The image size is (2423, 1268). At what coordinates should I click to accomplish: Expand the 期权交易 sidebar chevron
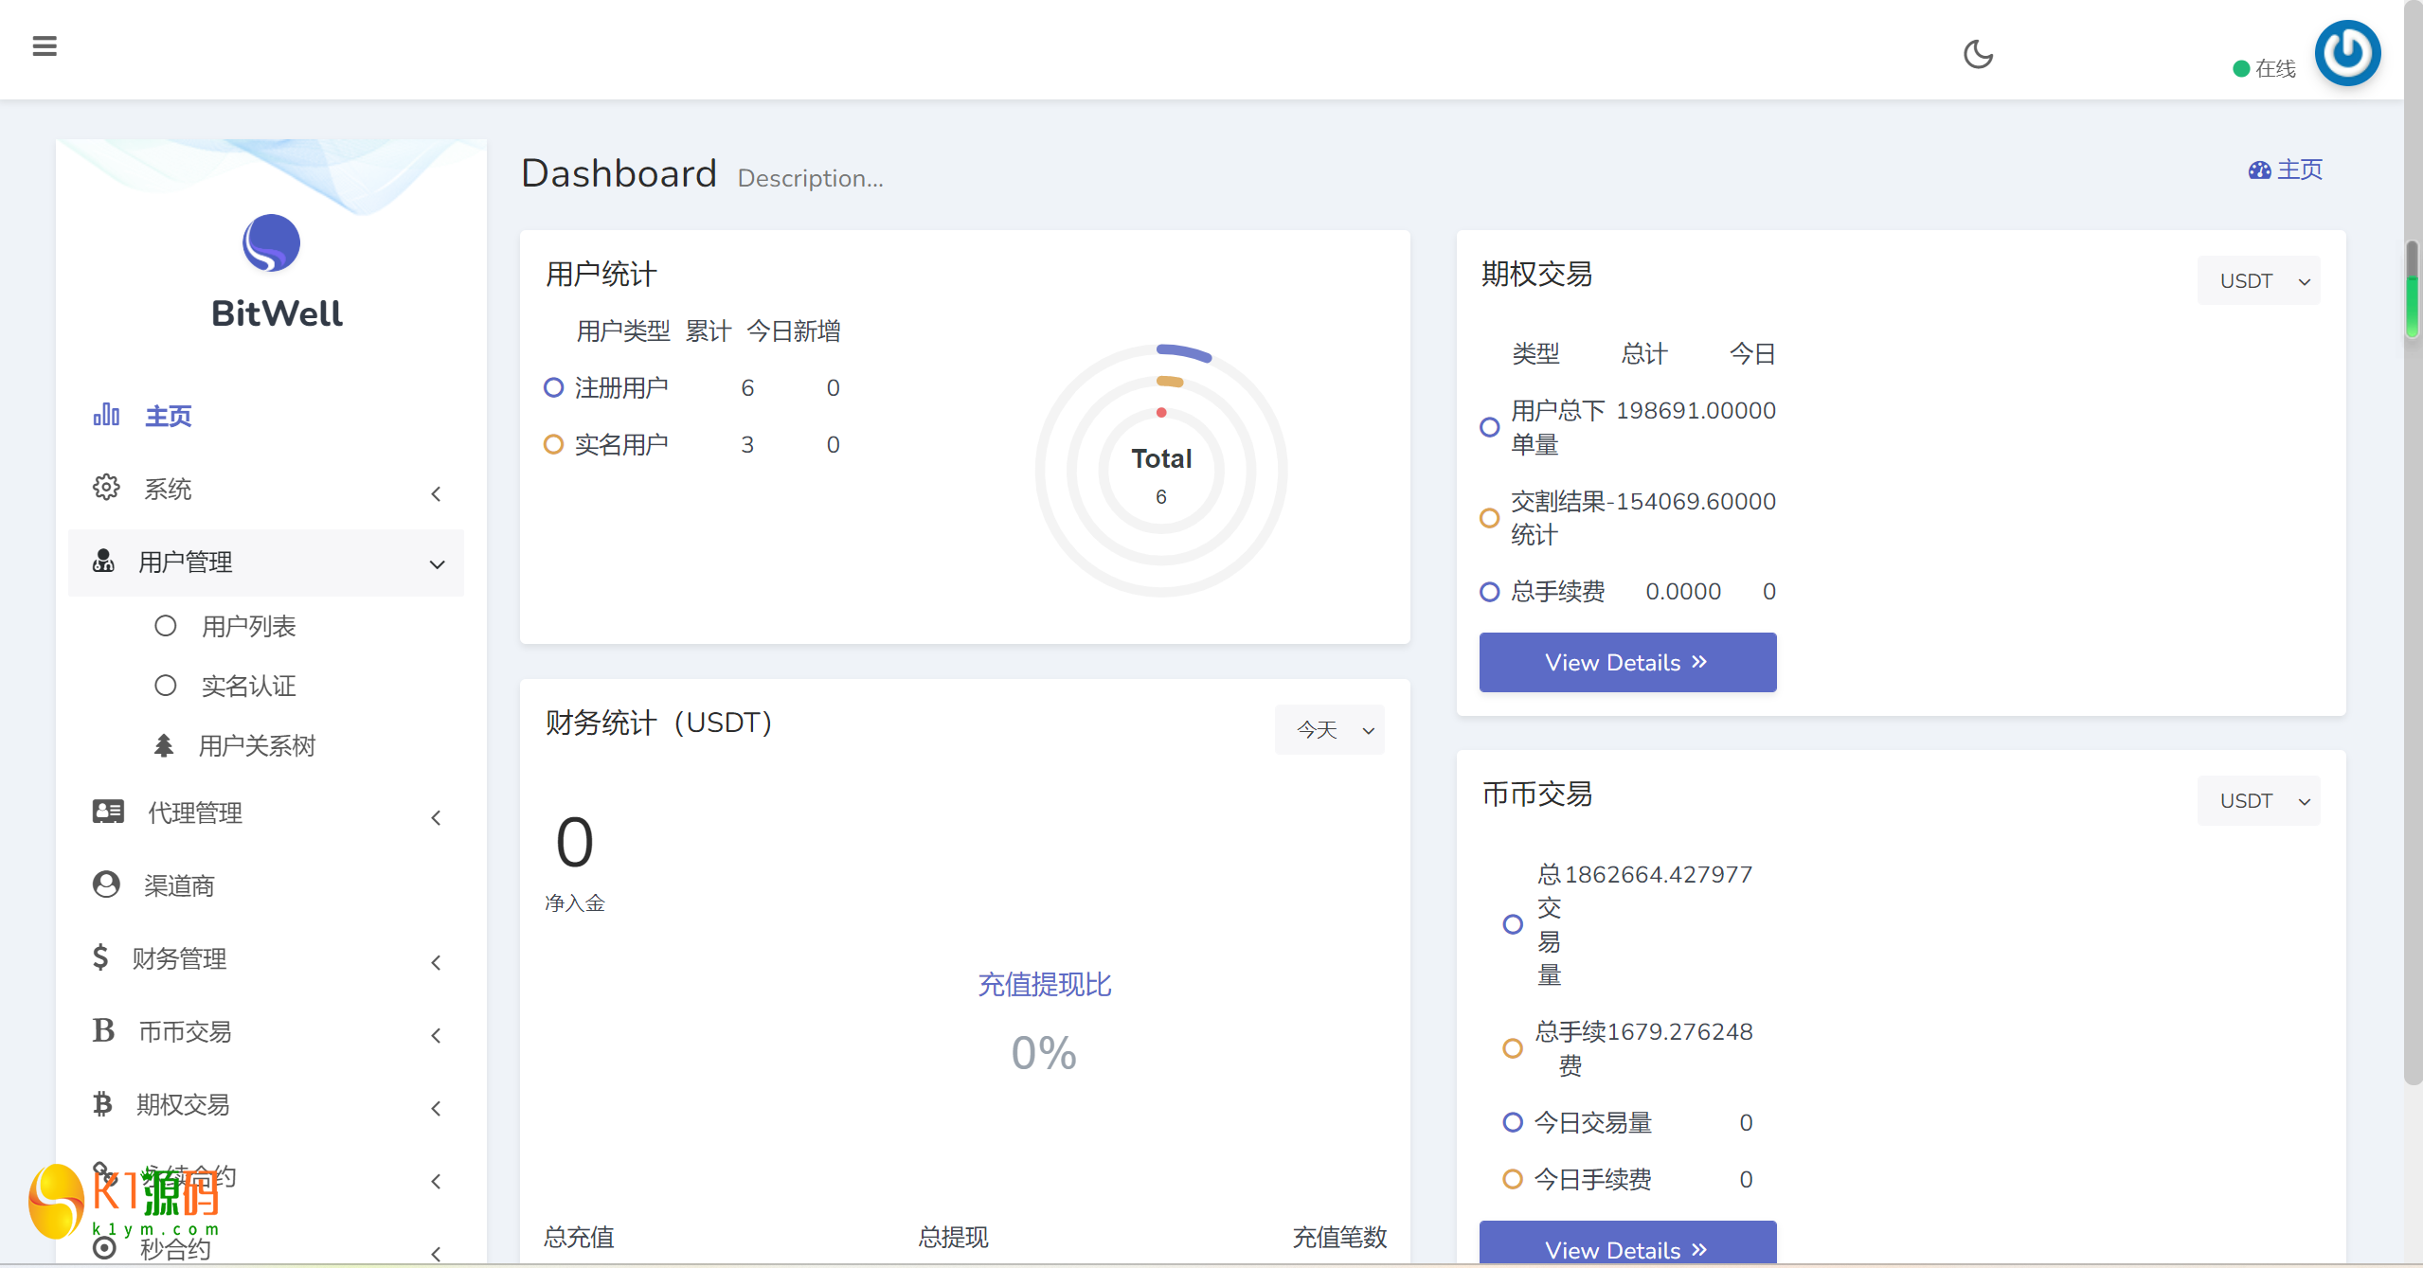[436, 1109]
